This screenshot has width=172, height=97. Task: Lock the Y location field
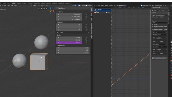86,17
